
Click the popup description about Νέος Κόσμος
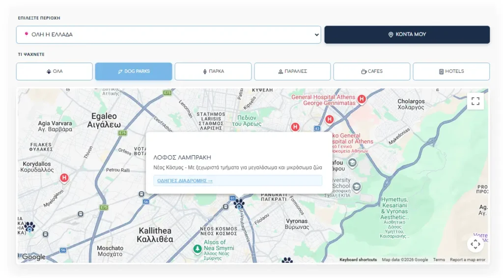237,167
